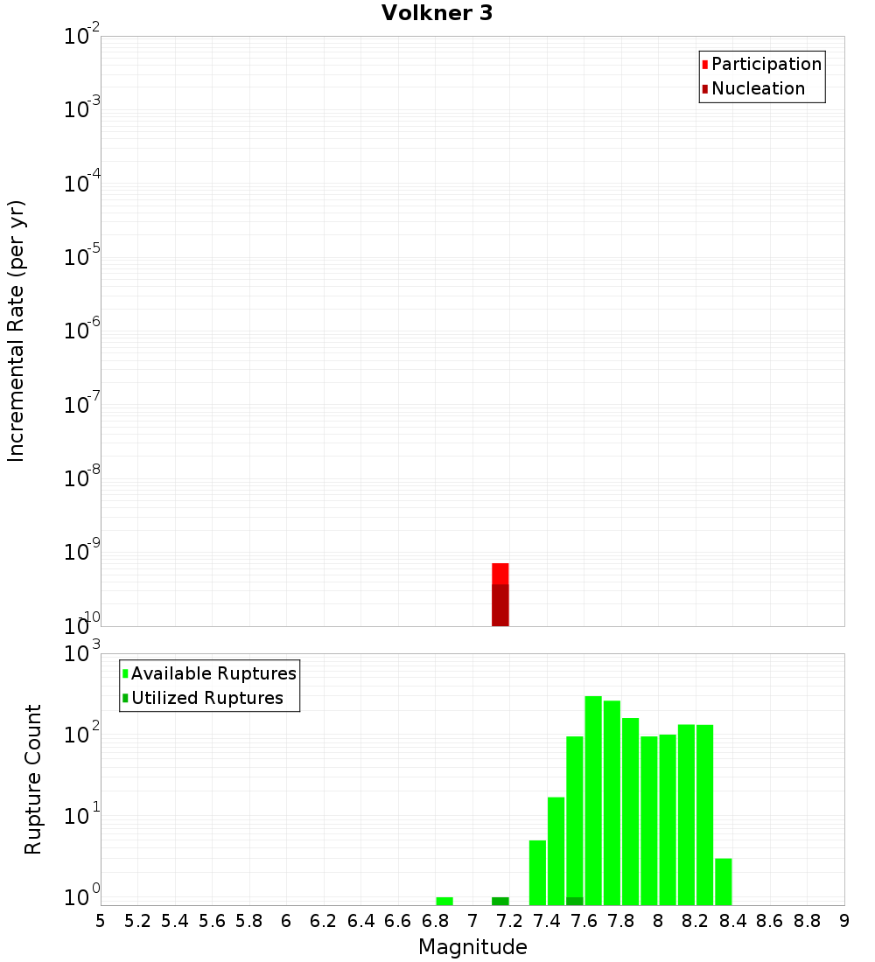This screenshot has width=875, height=962.
Task: Click the rate axis label 10^-6
Action: [81, 329]
